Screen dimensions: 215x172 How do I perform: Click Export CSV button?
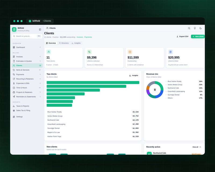coord(182,37)
